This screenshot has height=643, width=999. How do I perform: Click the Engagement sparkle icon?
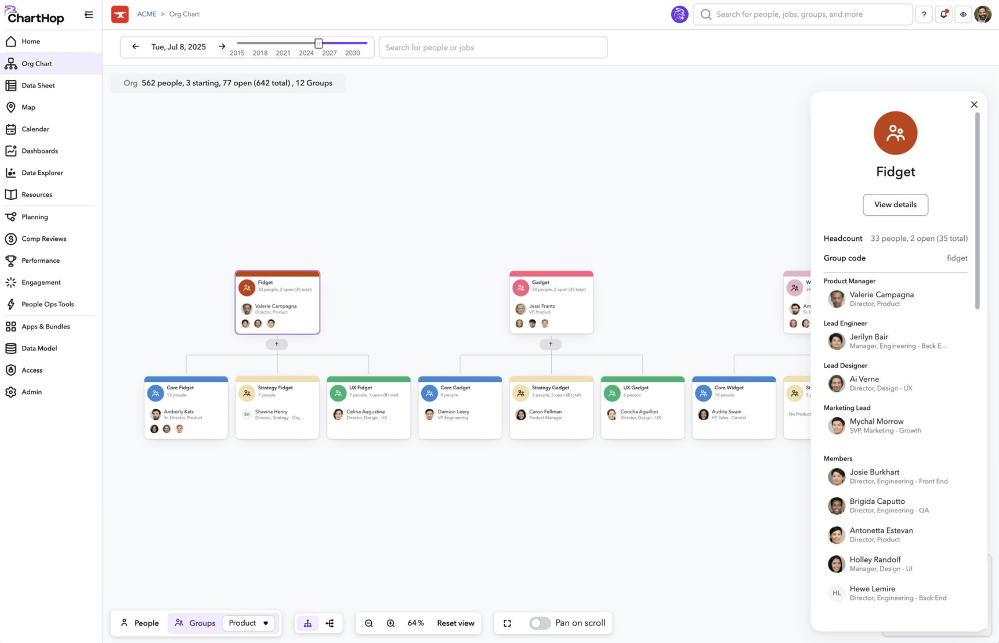[11, 283]
